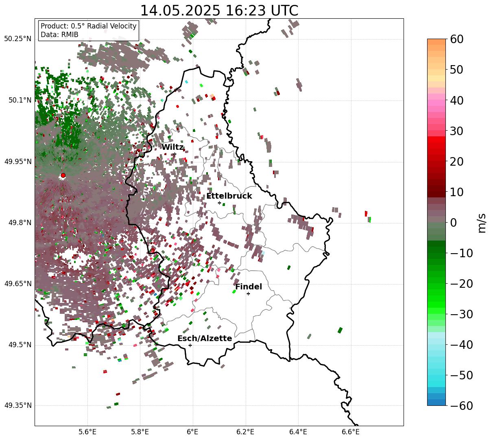Click the Findel cross marker

pos(248,293)
